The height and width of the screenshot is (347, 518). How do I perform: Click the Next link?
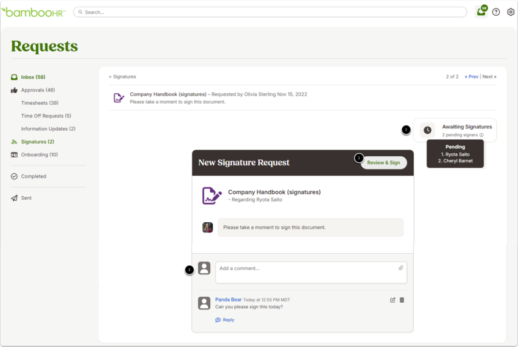[x=490, y=76]
